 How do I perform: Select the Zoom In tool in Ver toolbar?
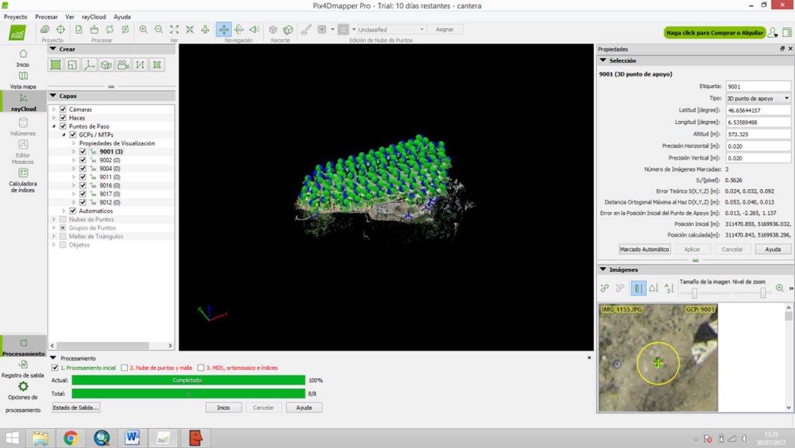143,29
